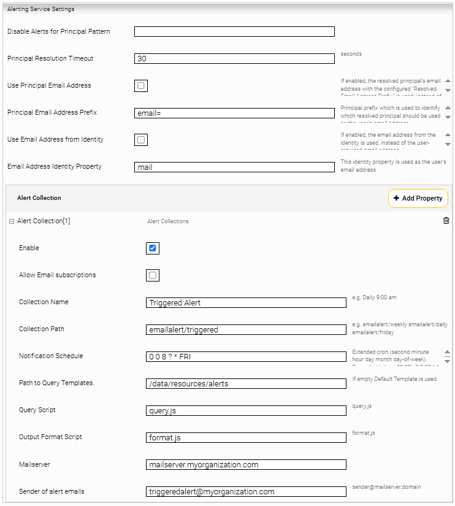Click the Mailserver input field
The width and height of the screenshot is (455, 506).
point(246,465)
